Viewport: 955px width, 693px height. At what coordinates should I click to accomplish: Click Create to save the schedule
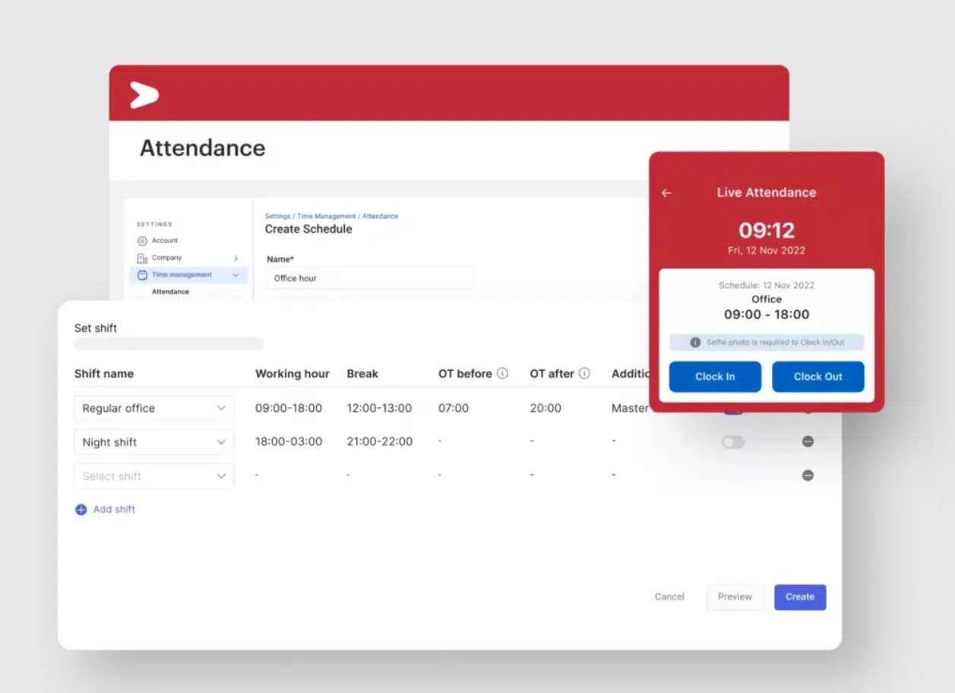[x=799, y=597]
